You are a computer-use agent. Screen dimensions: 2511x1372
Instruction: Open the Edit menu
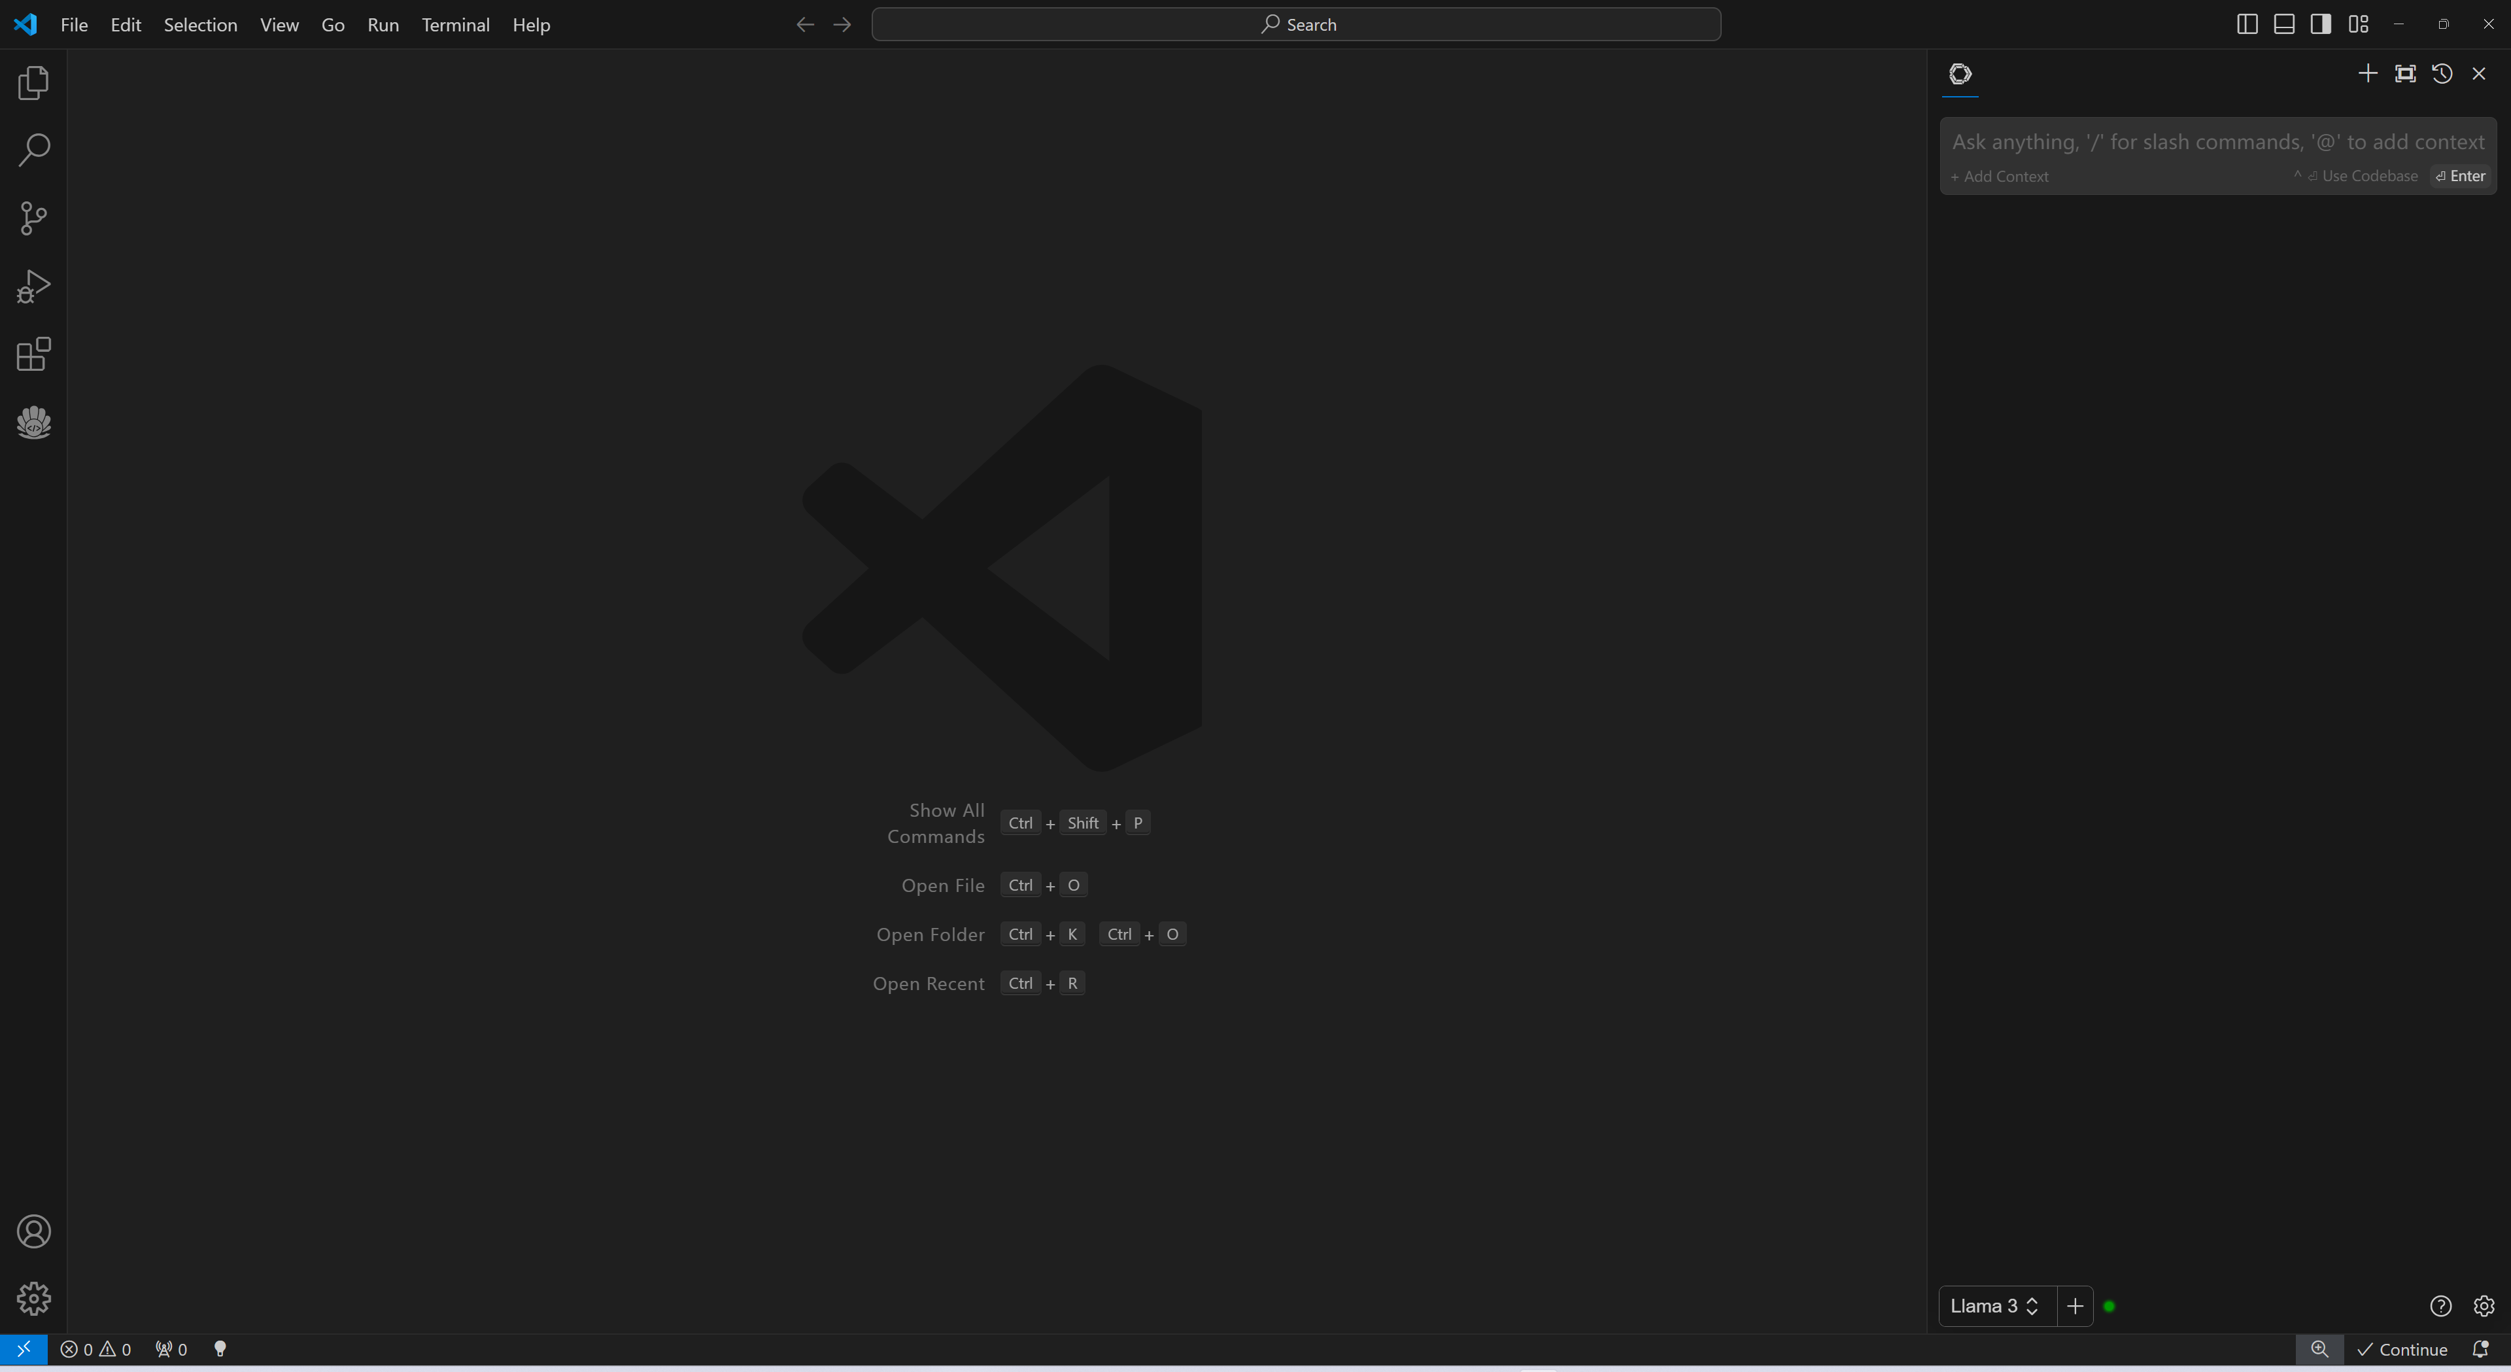pos(126,26)
